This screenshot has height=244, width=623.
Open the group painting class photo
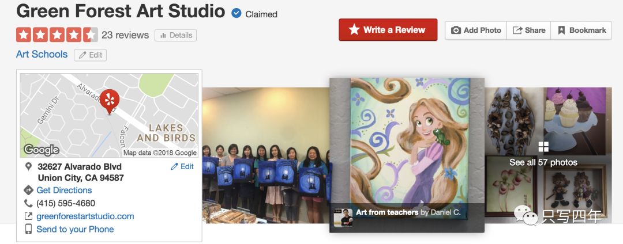click(x=266, y=155)
